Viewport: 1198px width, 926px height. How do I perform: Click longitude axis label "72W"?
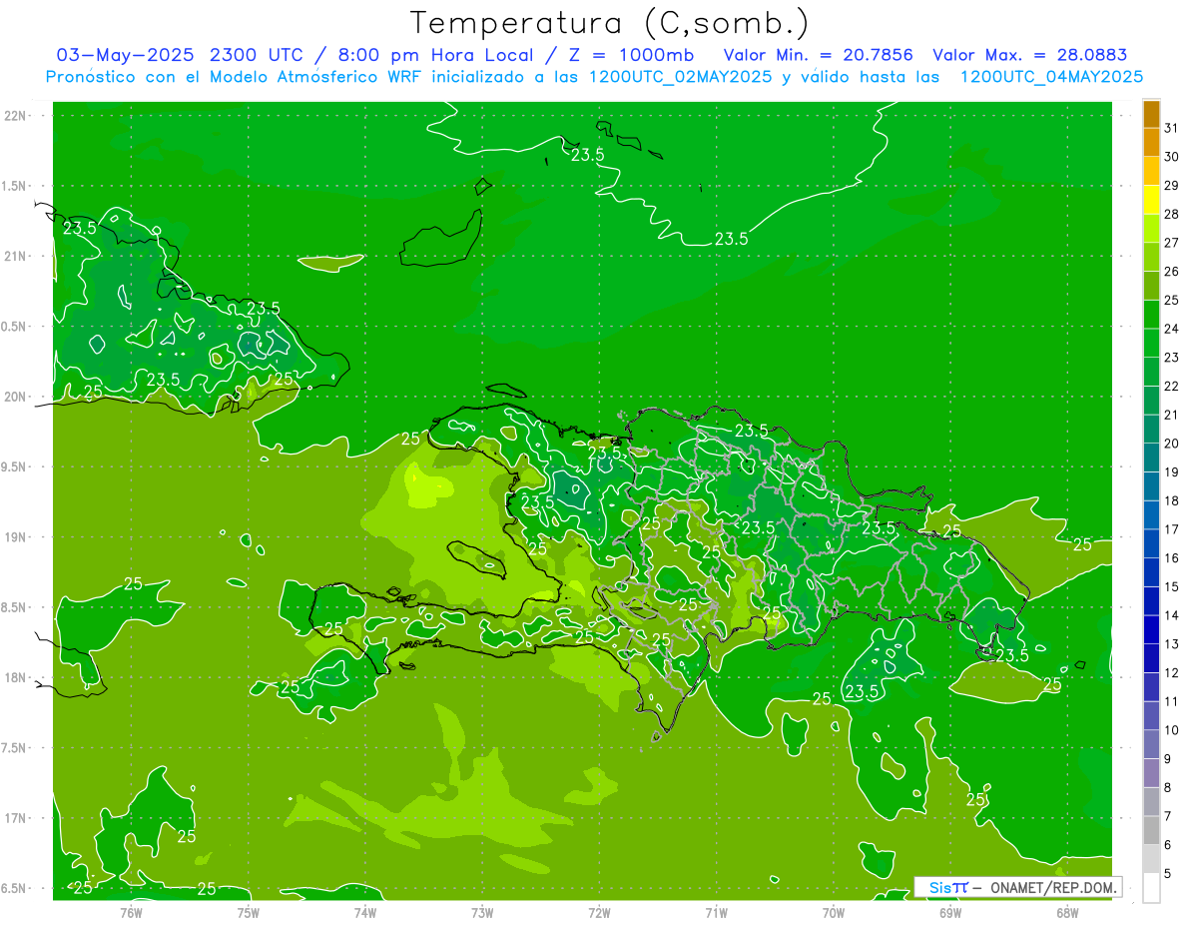point(599,912)
